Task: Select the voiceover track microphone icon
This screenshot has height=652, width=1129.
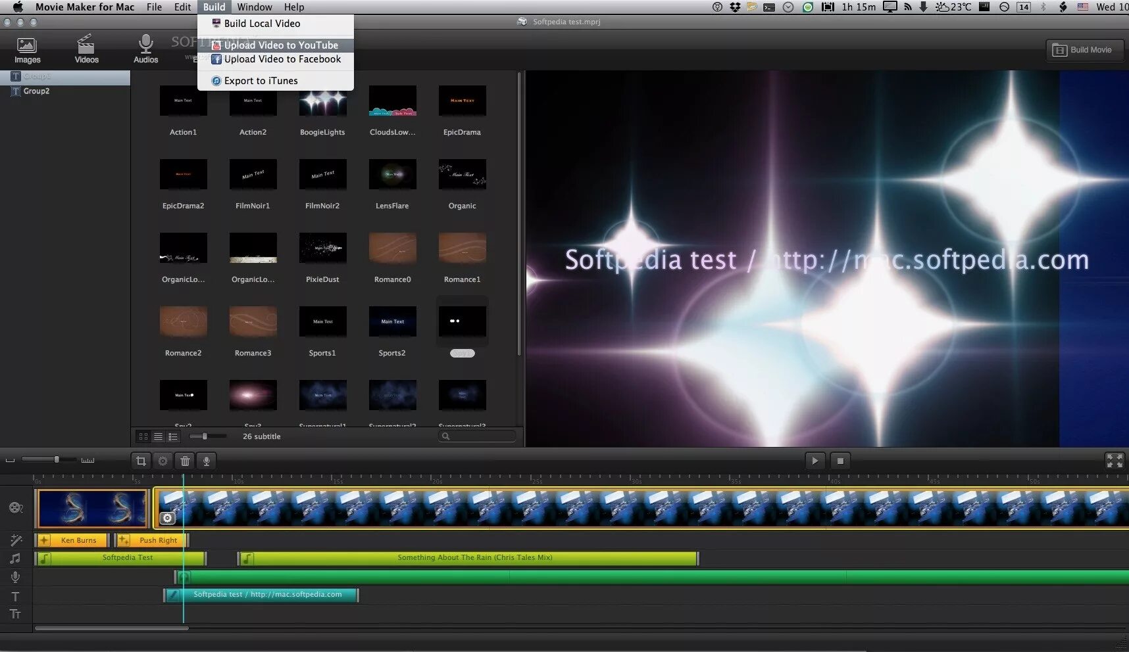Action: 15,577
